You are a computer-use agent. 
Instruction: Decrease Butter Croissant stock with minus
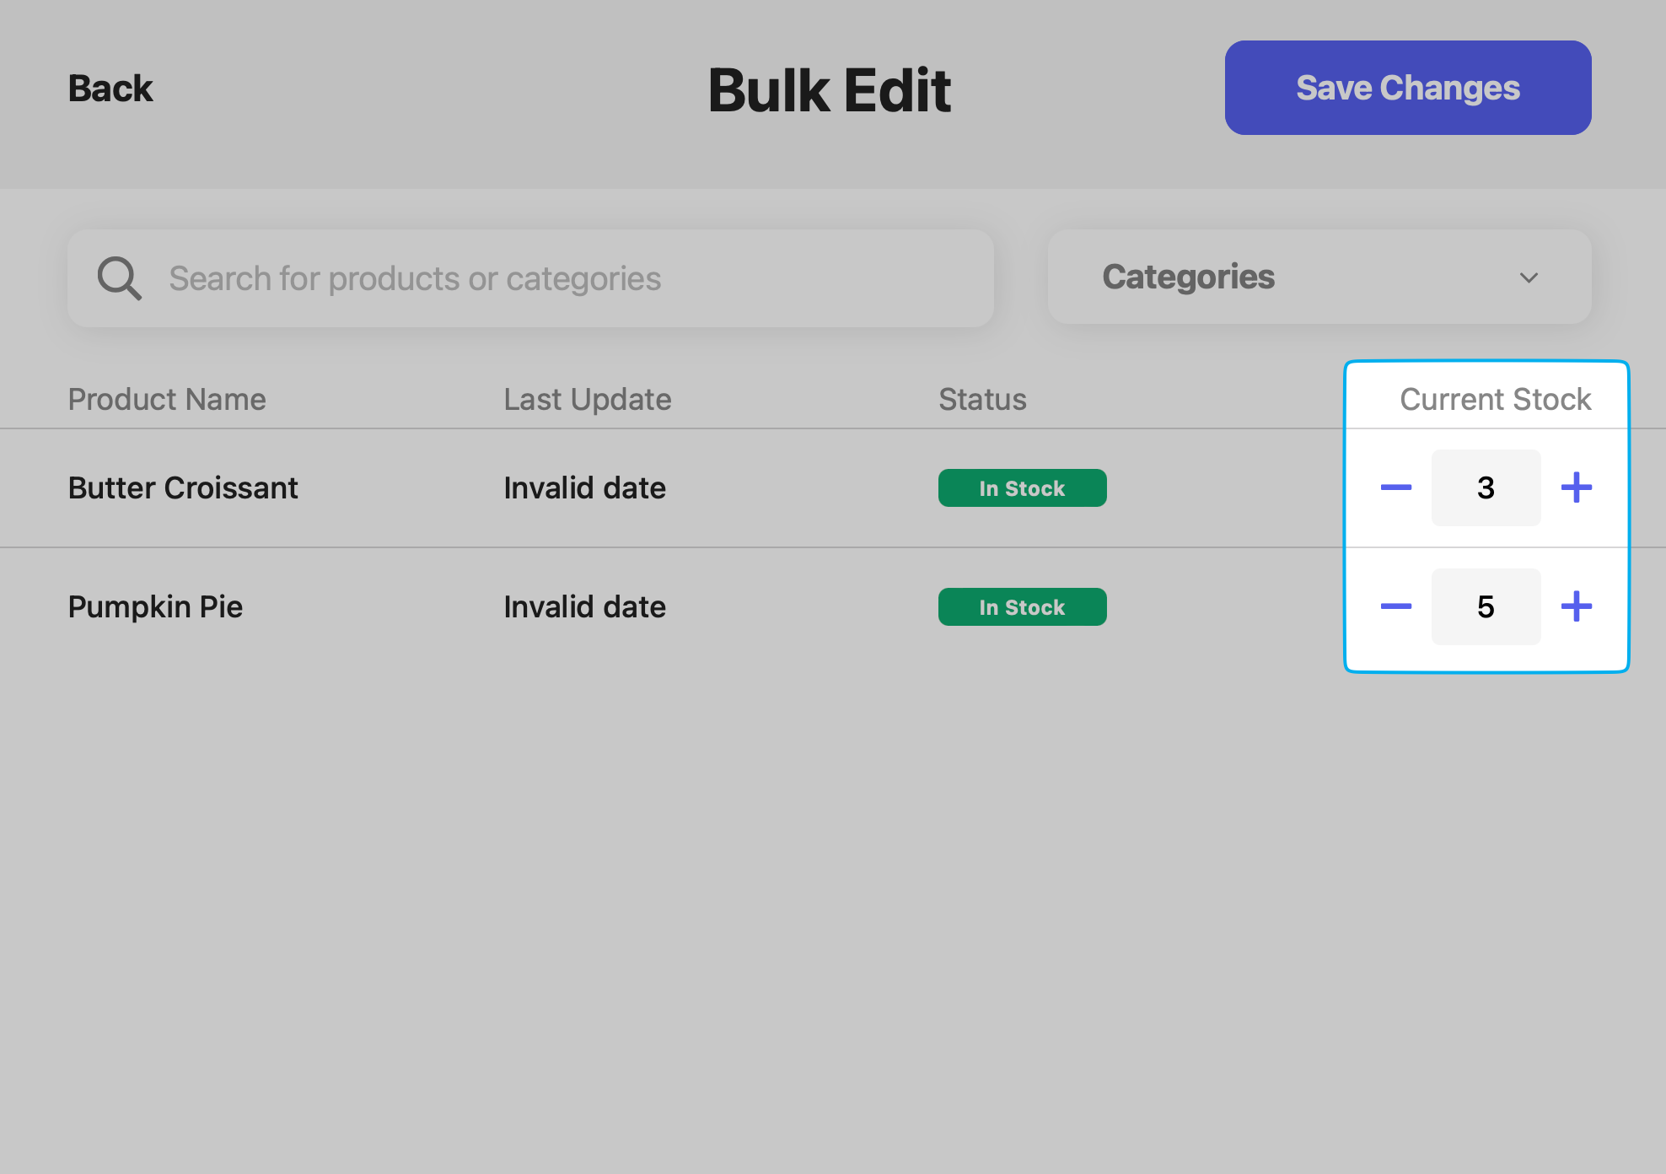point(1395,487)
